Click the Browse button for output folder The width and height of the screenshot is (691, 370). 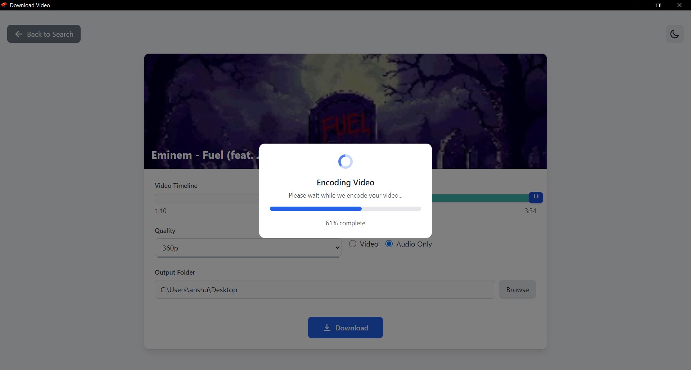pyautogui.click(x=517, y=289)
